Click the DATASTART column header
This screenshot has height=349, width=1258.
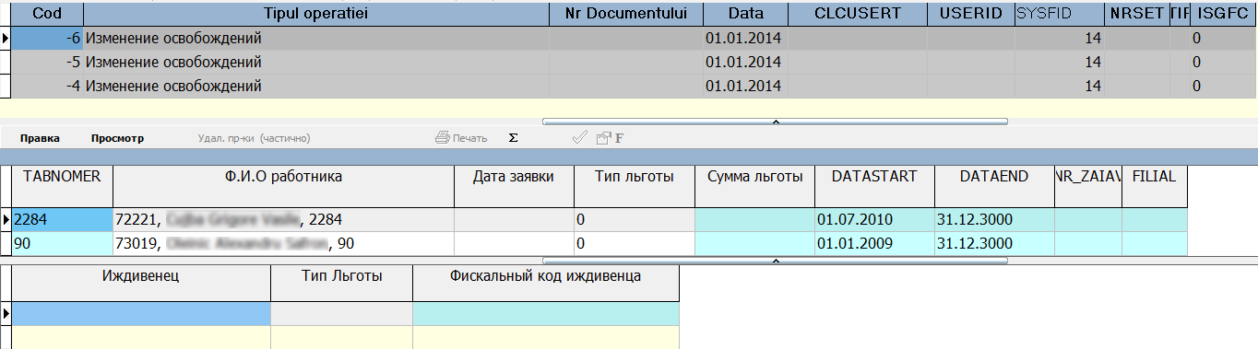click(x=874, y=186)
